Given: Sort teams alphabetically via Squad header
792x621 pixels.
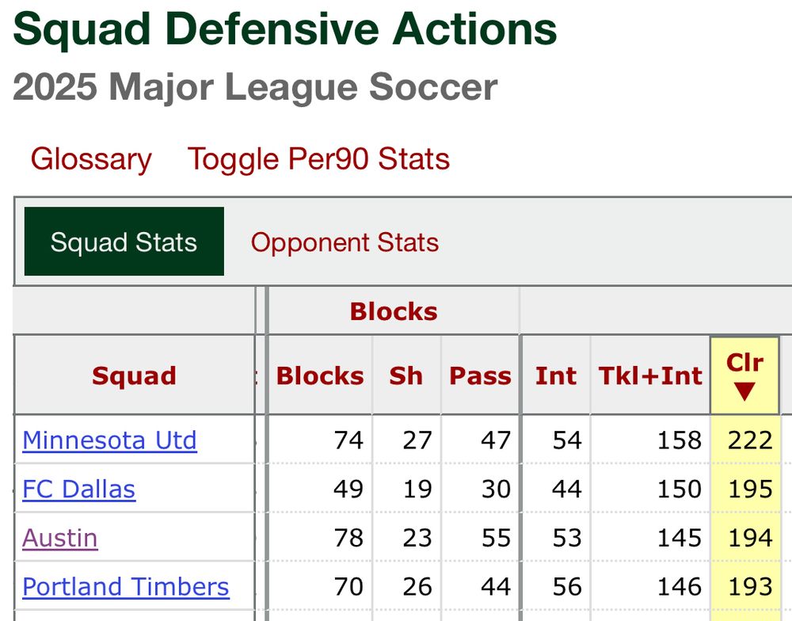Looking at the screenshot, I should pyautogui.click(x=134, y=375).
